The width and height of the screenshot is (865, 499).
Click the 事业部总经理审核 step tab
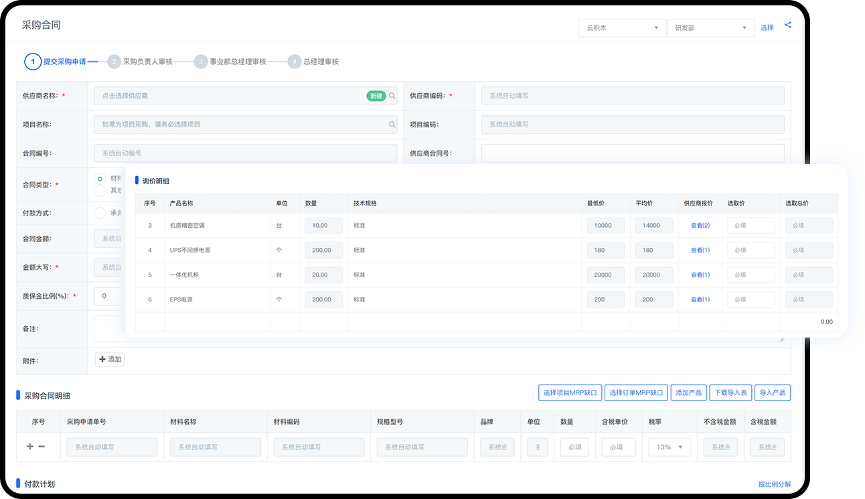[238, 62]
